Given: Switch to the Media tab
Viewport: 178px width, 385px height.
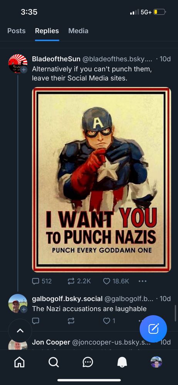Looking at the screenshot, I should [78, 31].
